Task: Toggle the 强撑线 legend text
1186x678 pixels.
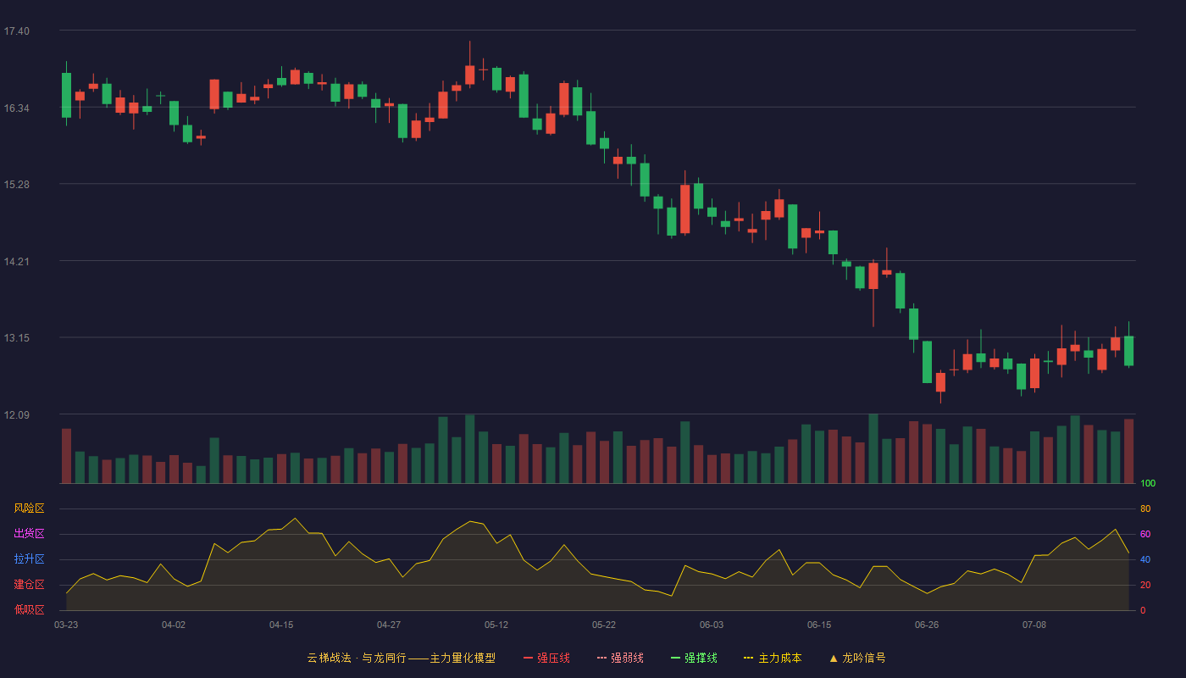Action: [x=701, y=658]
